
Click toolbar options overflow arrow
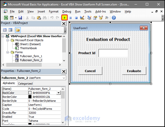coord(163,18)
